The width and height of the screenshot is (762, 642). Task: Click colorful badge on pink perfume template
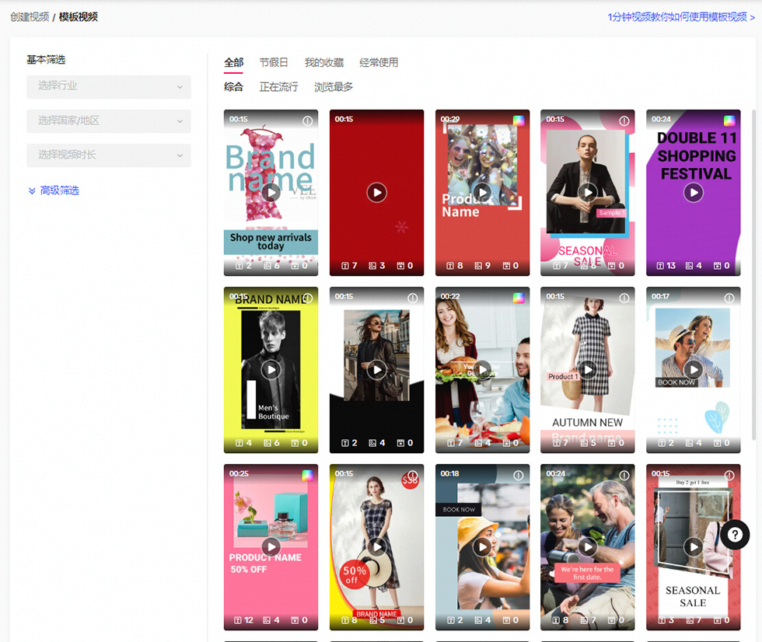click(x=307, y=475)
